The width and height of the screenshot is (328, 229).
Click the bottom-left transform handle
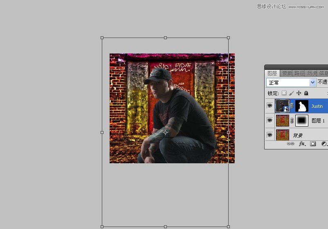(x=102, y=227)
